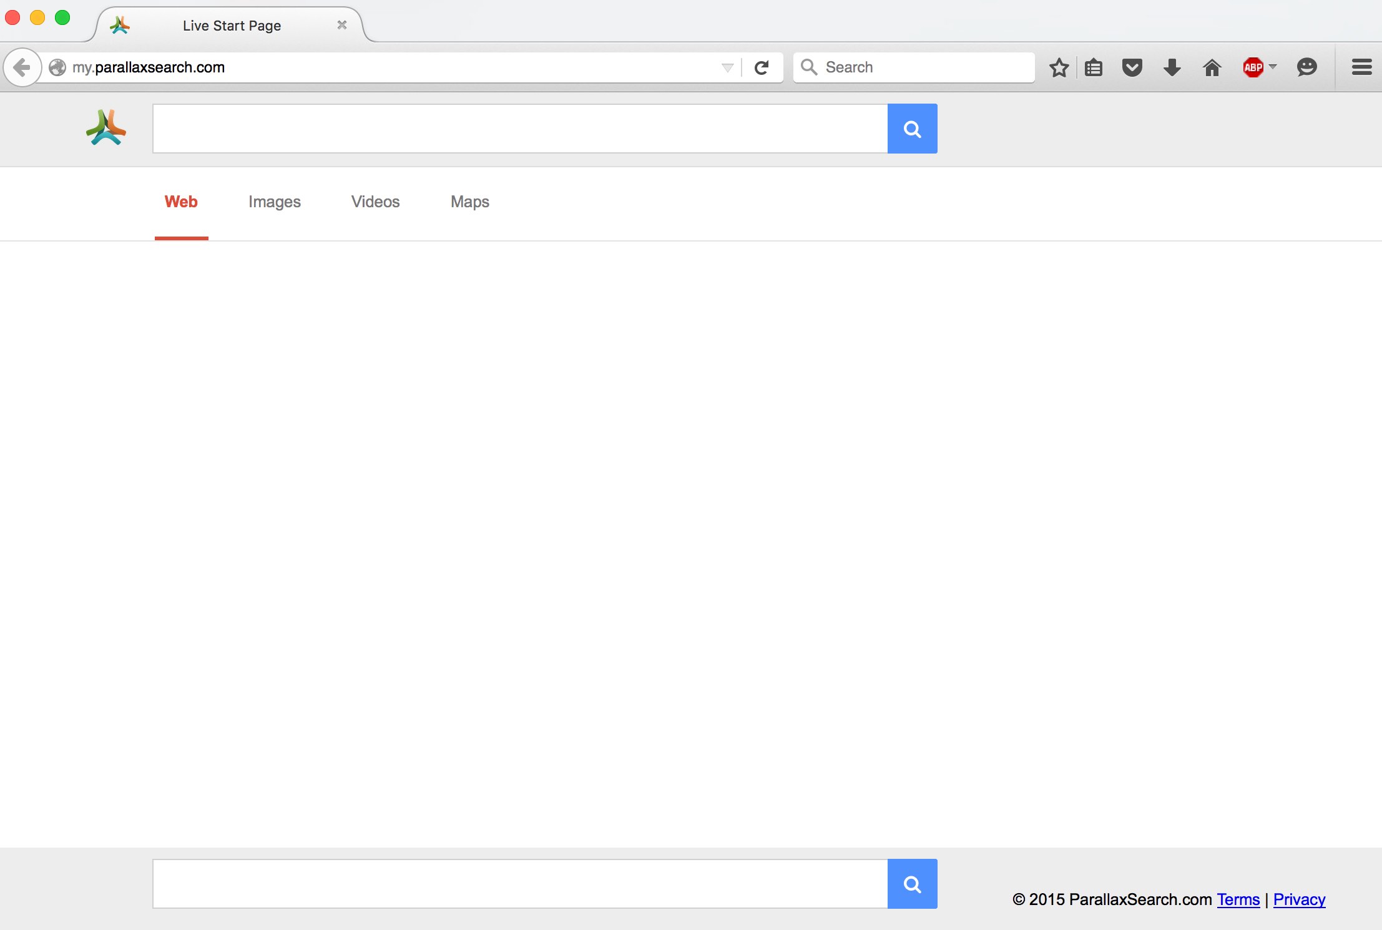Image resolution: width=1382 pixels, height=930 pixels.
Task: Reload the page with the refresh icon
Action: tap(762, 67)
